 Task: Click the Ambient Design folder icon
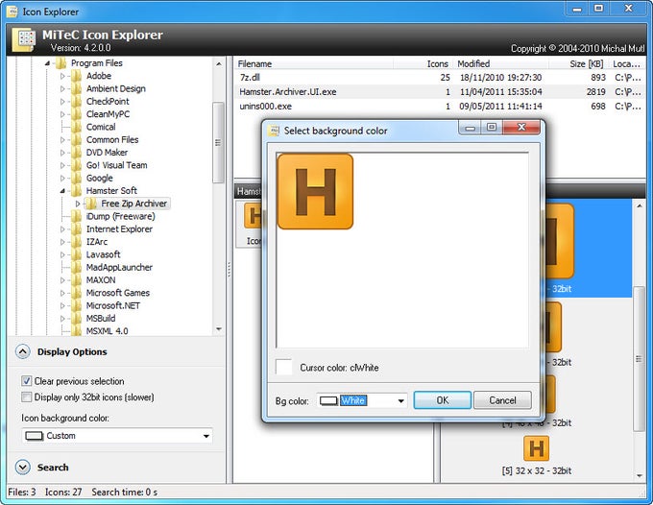click(x=76, y=88)
